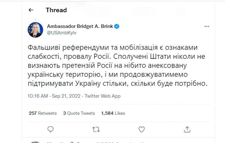225x143 pixels.
Task: Visit the @USAmbKyiv handle
Action: coord(62,33)
